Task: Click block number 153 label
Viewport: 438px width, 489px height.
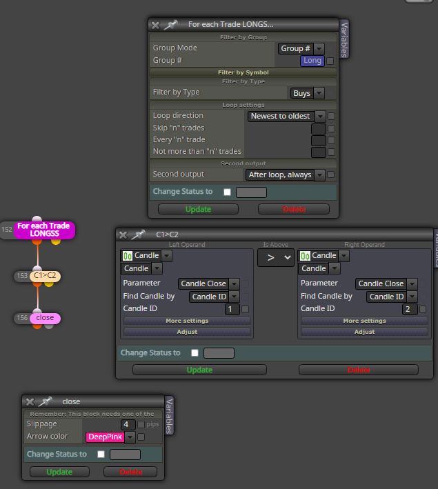Action: tap(22, 276)
